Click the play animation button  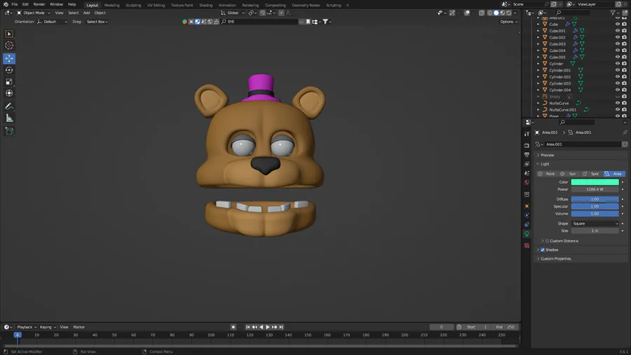[x=268, y=327]
